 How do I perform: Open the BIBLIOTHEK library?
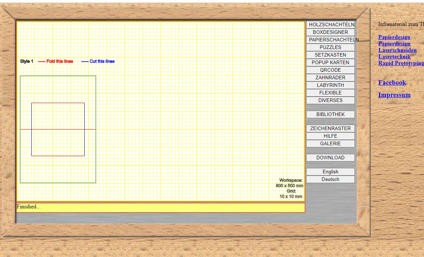tap(330, 114)
